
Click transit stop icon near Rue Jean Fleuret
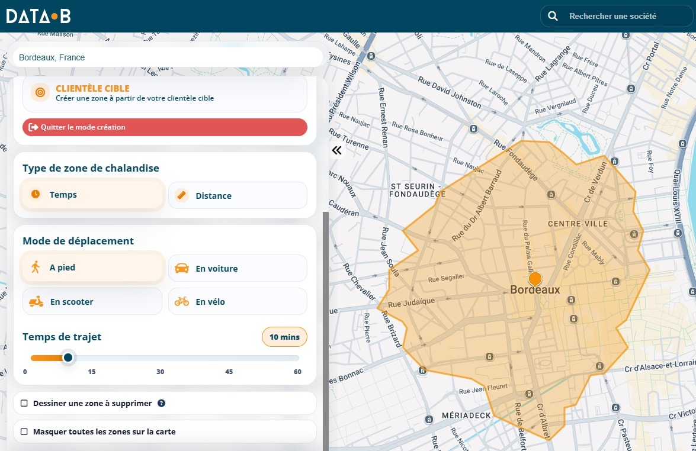pos(528,394)
